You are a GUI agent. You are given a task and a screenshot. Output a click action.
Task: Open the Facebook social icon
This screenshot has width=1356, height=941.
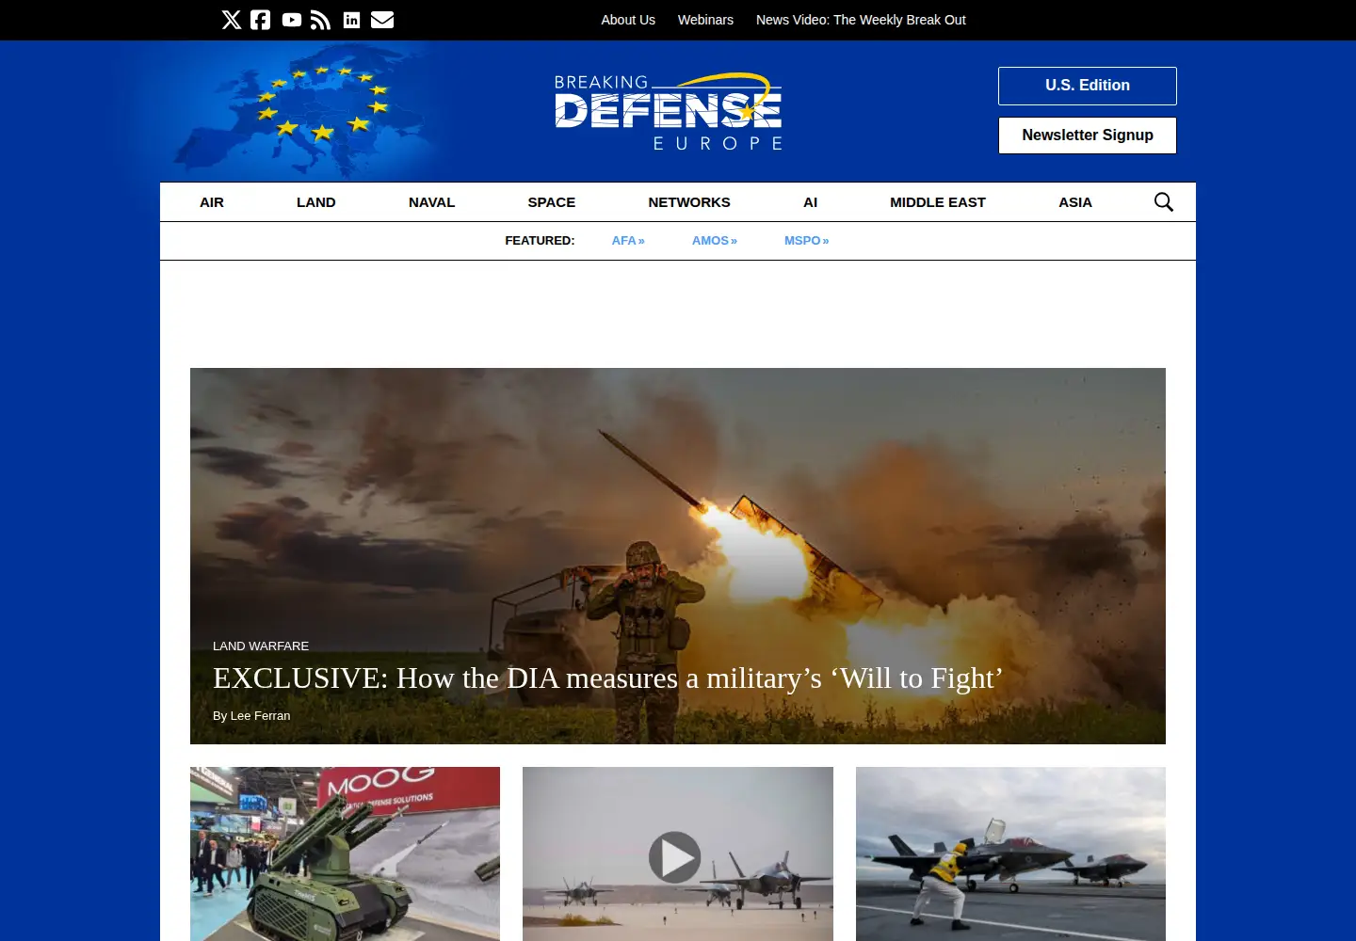261,20
